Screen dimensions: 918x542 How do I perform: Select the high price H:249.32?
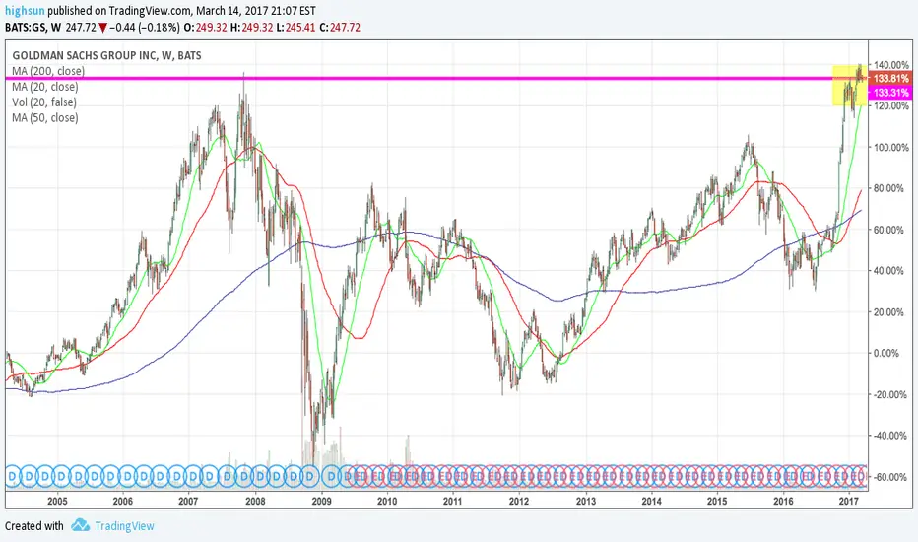(252, 27)
